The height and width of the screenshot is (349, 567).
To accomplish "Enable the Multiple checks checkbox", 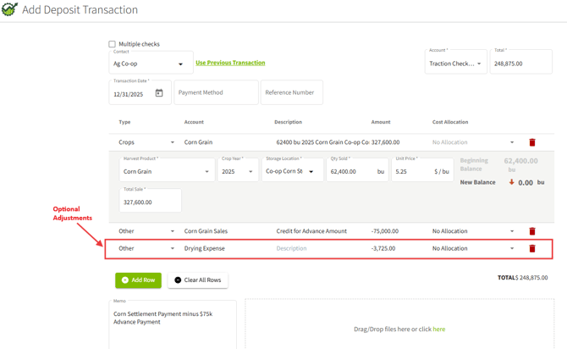I will point(112,44).
